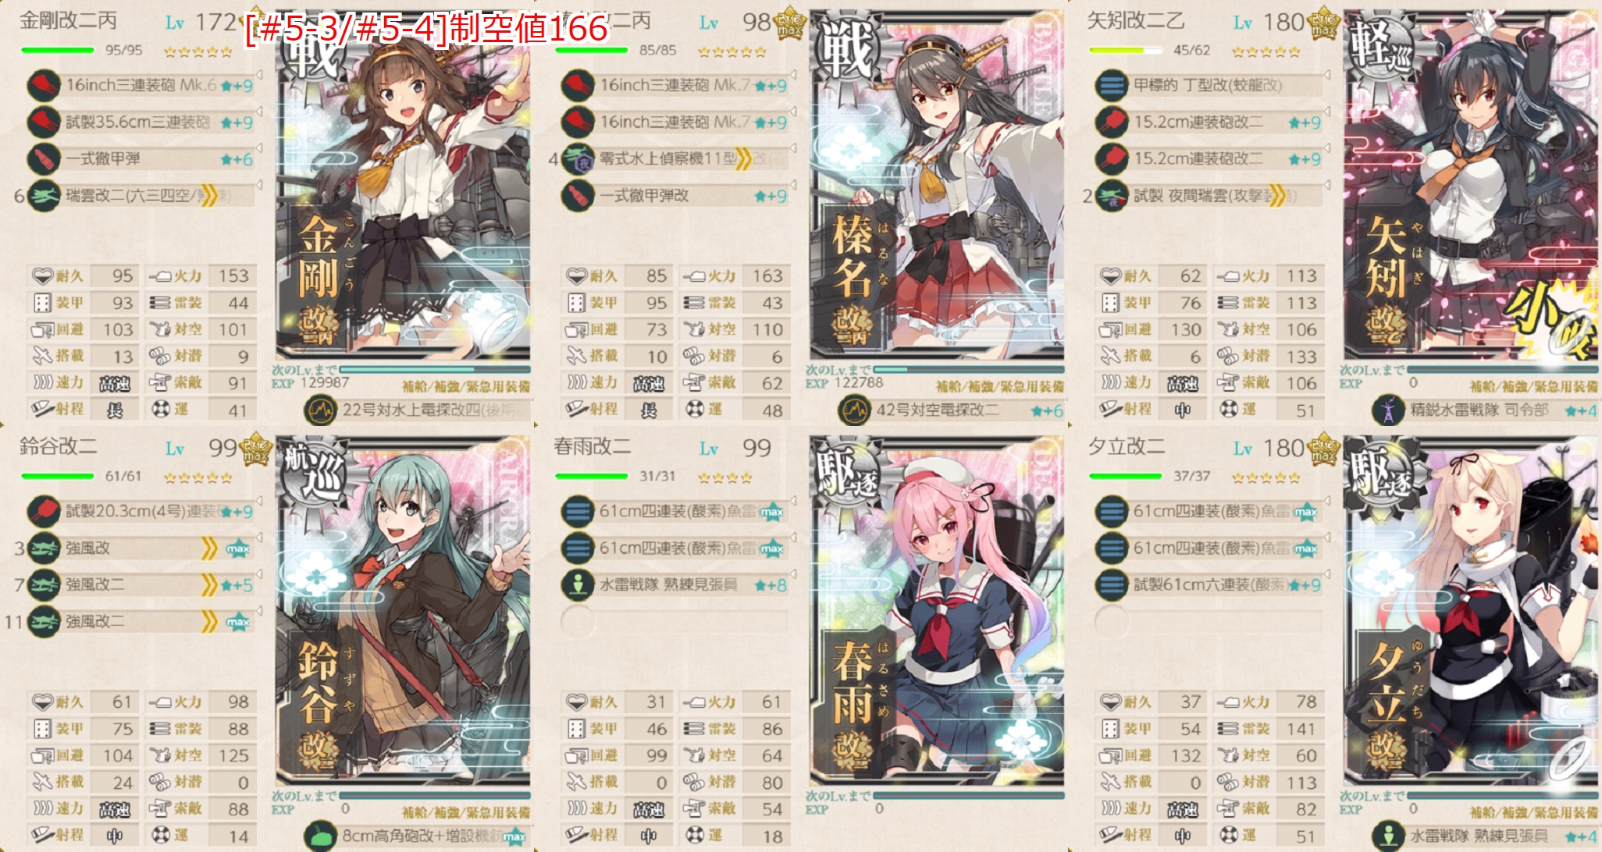This screenshot has width=1602, height=852.
Task: Click Suzuya's 試製20.3cm(4号) gun entry
Action: 141,512
